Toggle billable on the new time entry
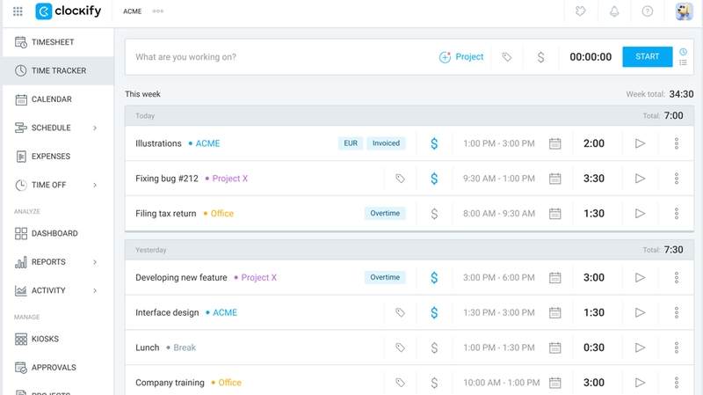 pyautogui.click(x=540, y=57)
